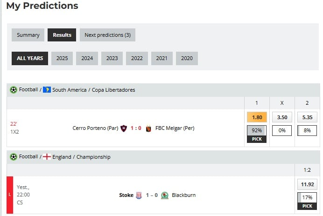Click the 3.50 draw odds
Screen dimensions: 323x216
[282, 118]
